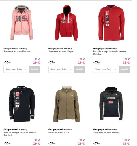Open pink Farlotte hoodie product image
Image resolution: width=137 pixels, height=146 pixels.
tap(22, 22)
